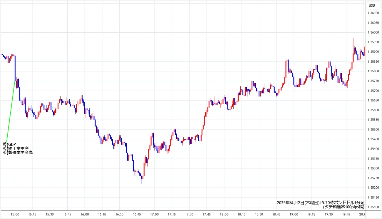The image size is (382, 219).
Task: Click the 1.35950 price axis label
Action: [x=374, y=42]
